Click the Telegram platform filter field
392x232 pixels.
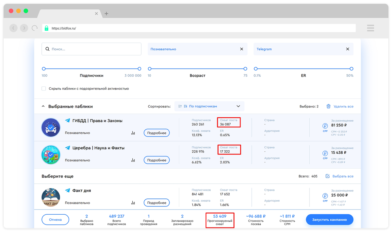pyautogui.click(x=303, y=49)
